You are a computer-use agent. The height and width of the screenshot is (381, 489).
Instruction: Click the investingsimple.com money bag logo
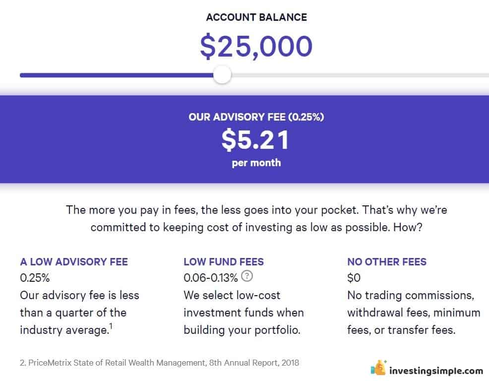click(379, 368)
